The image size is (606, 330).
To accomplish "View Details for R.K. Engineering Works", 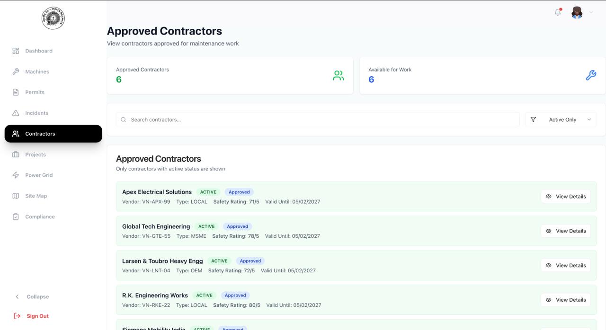I will tap(566, 300).
